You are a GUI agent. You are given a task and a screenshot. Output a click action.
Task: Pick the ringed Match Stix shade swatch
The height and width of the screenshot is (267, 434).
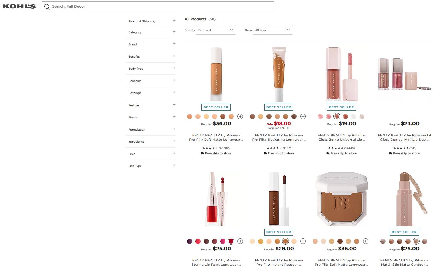[x=416, y=241]
